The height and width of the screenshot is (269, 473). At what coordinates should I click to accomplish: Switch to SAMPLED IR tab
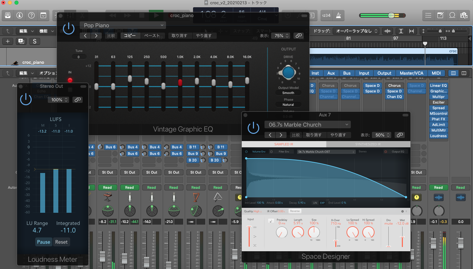pyautogui.click(x=284, y=144)
